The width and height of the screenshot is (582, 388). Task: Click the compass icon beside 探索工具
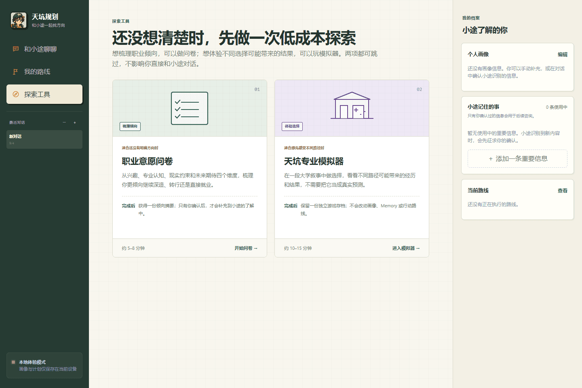click(x=16, y=94)
